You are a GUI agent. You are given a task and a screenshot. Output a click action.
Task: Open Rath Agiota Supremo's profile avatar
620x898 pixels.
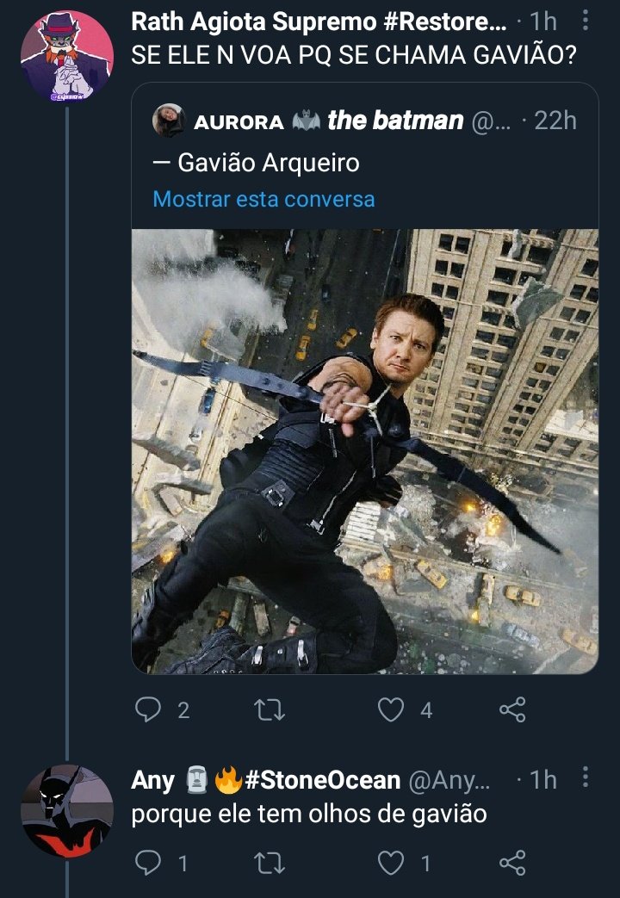pos(67,56)
